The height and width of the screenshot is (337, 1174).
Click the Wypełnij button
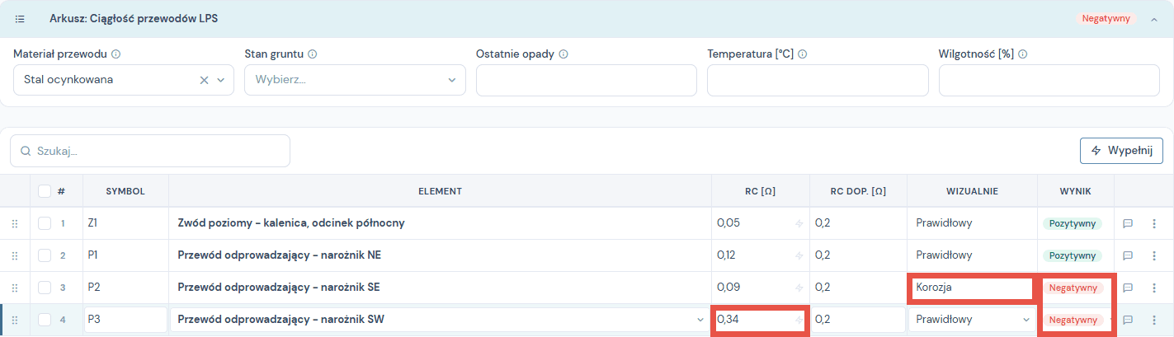pos(1121,151)
